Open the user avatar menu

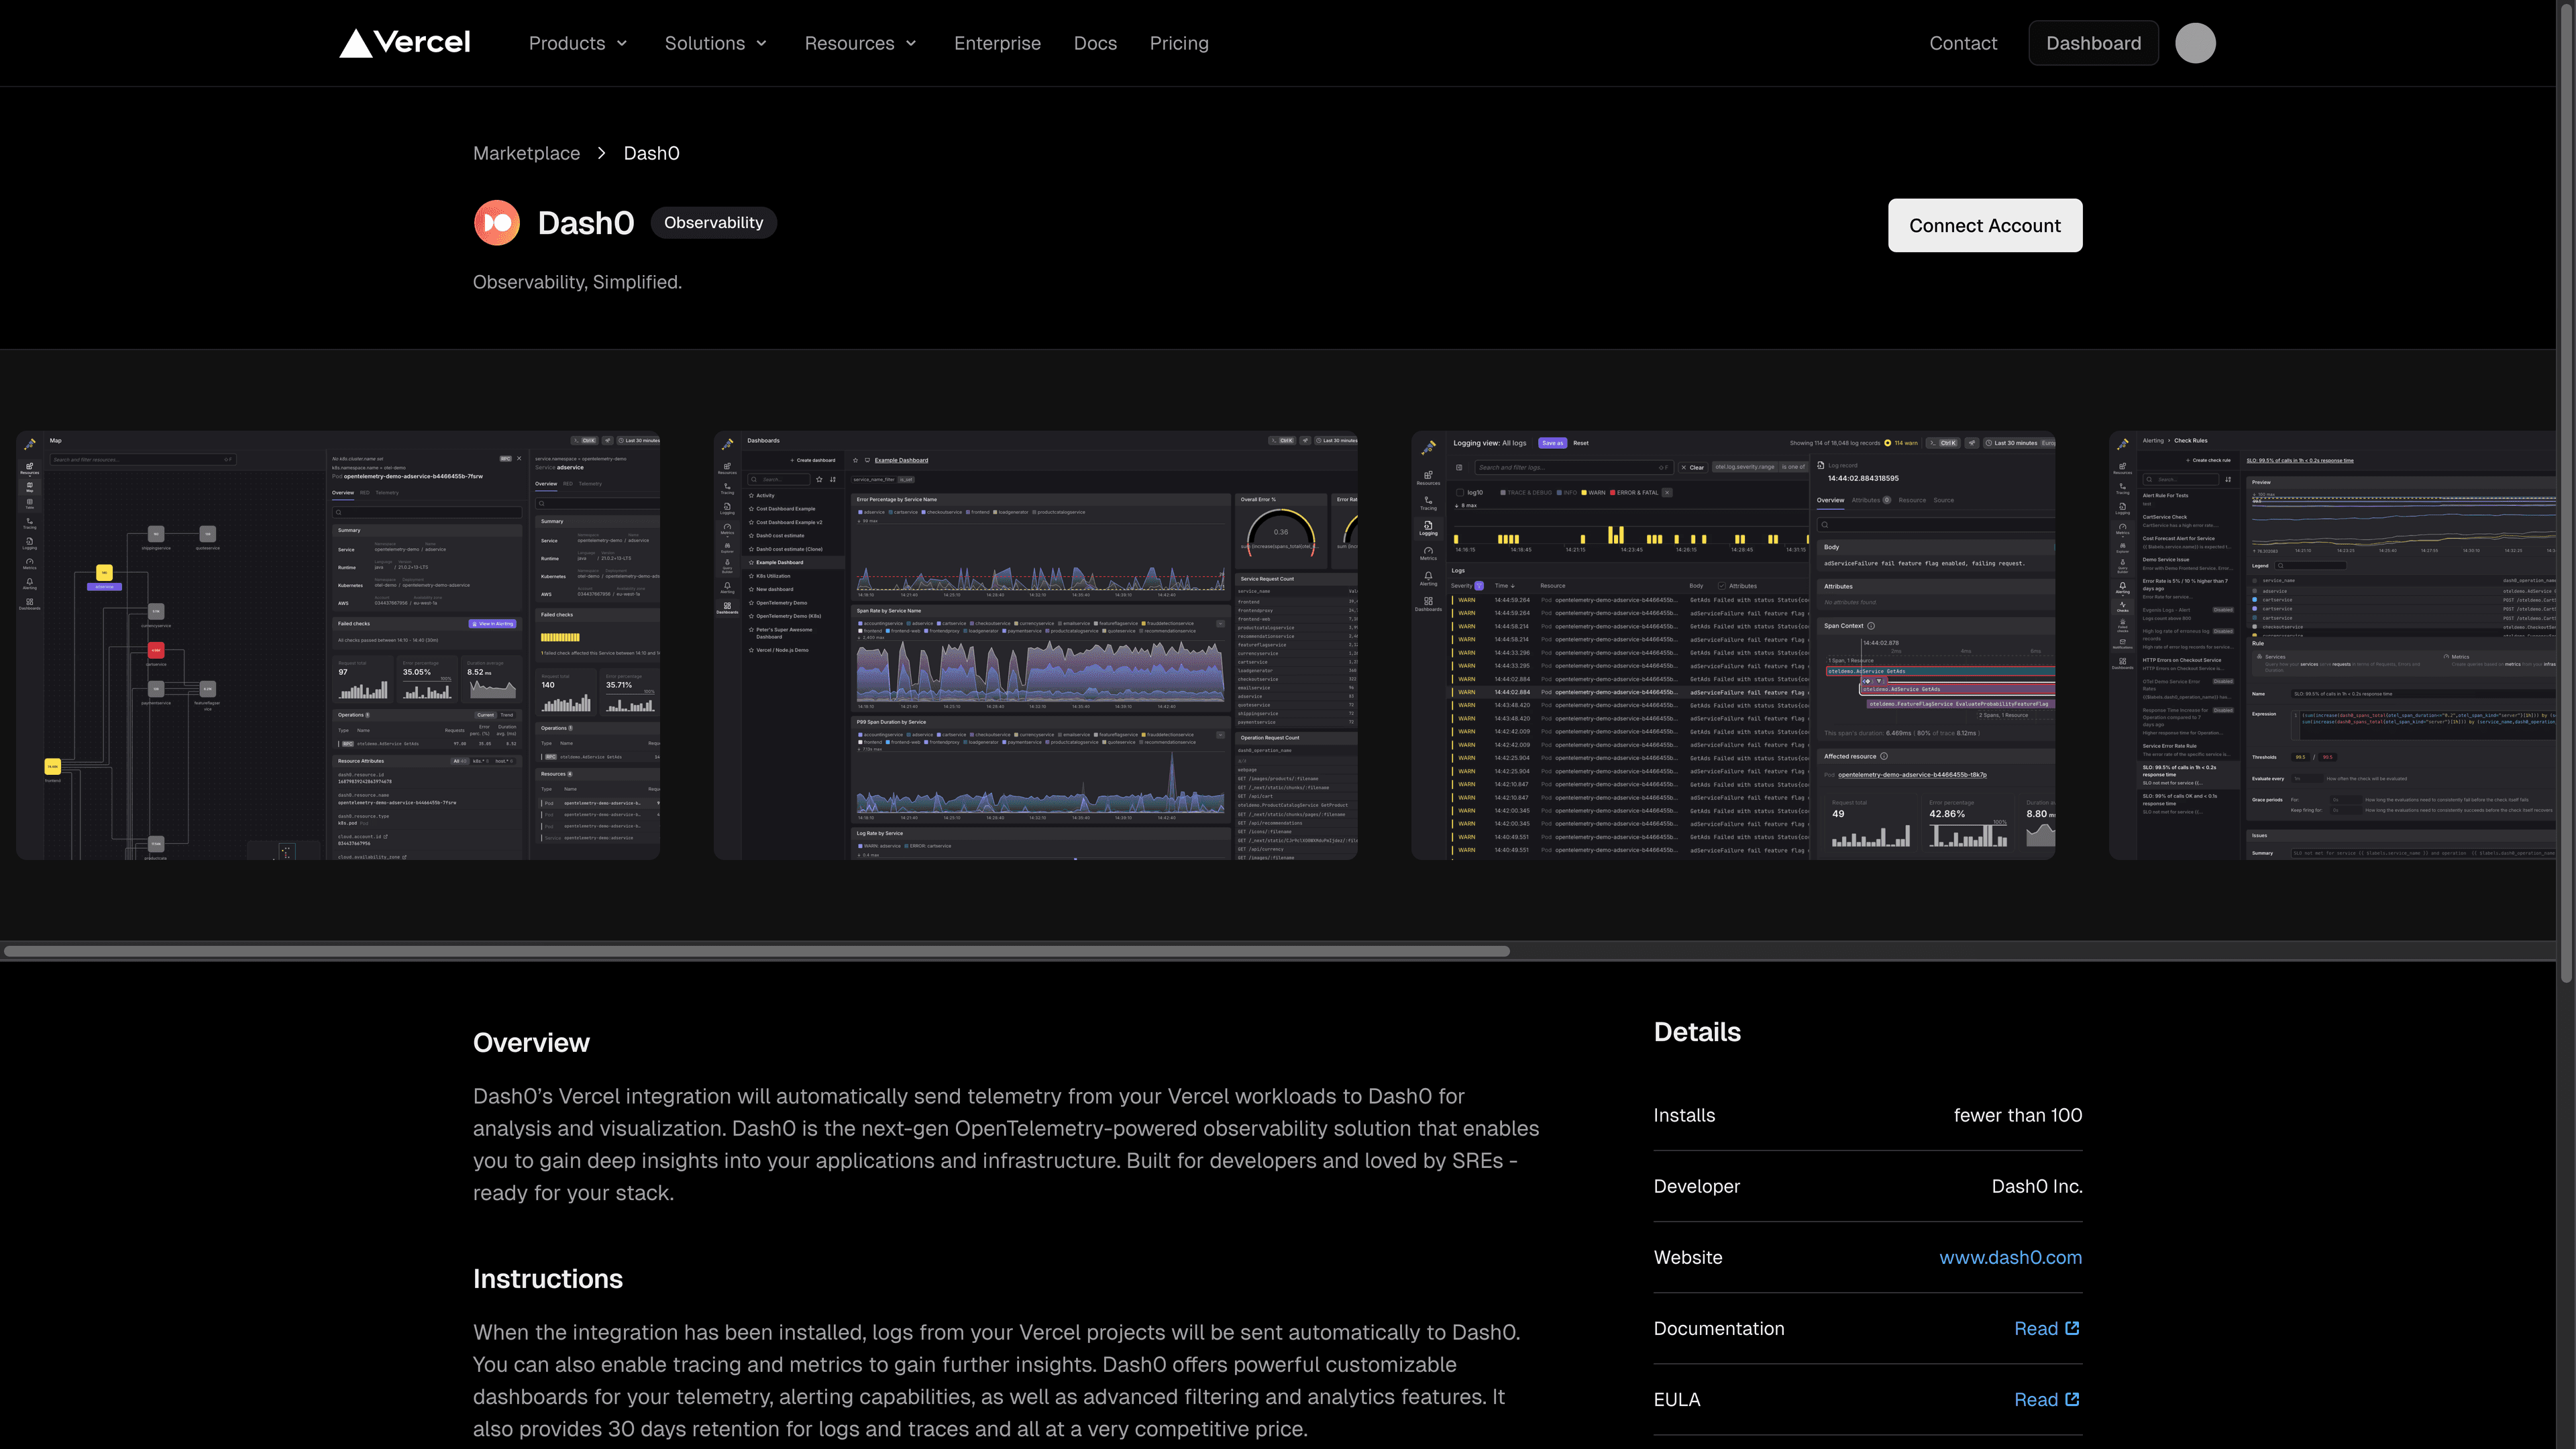click(x=2195, y=43)
